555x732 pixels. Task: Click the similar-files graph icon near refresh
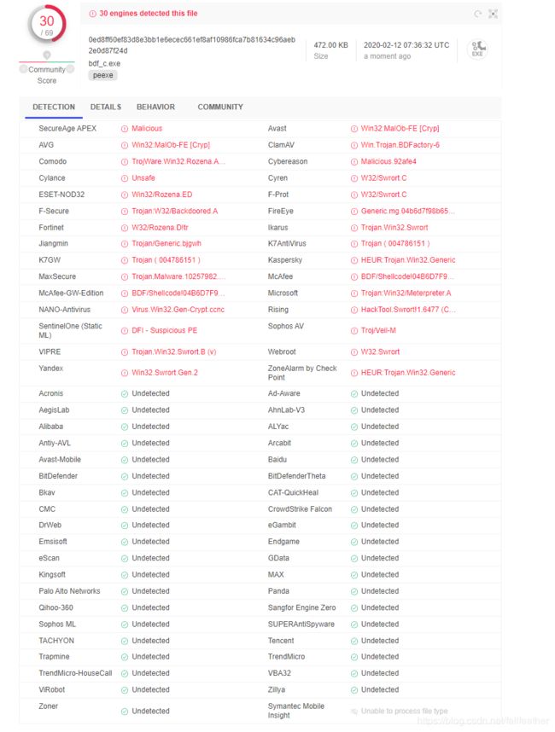(493, 14)
